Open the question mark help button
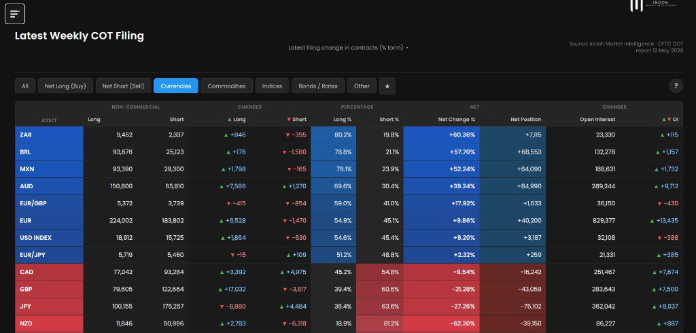 point(676,86)
